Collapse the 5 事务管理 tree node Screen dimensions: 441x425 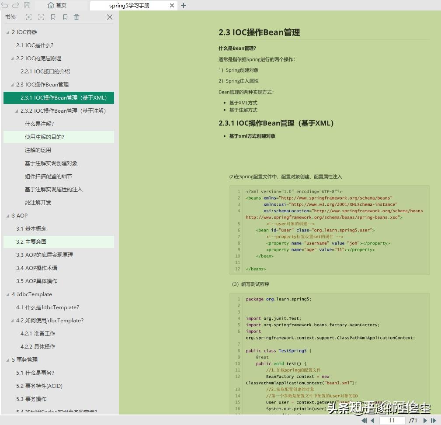(x=7, y=359)
